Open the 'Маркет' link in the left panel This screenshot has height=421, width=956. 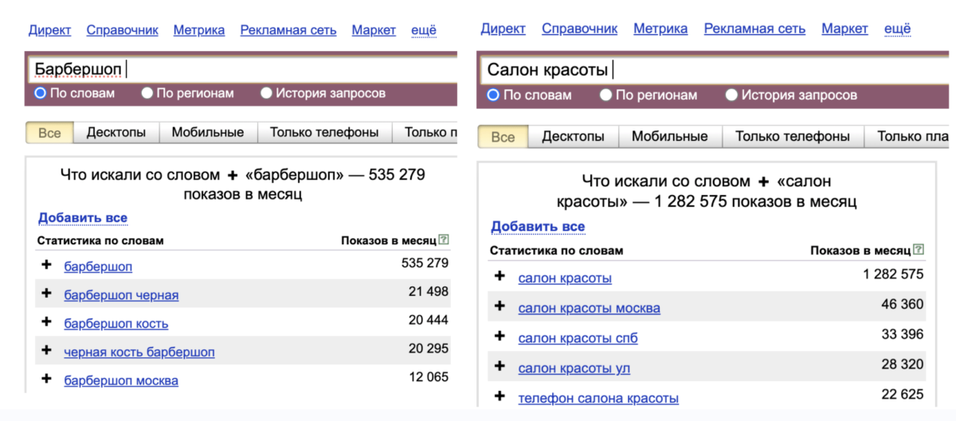click(374, 30)
